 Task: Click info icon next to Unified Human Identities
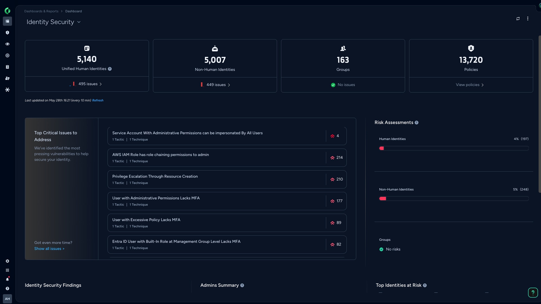(110, 69)
